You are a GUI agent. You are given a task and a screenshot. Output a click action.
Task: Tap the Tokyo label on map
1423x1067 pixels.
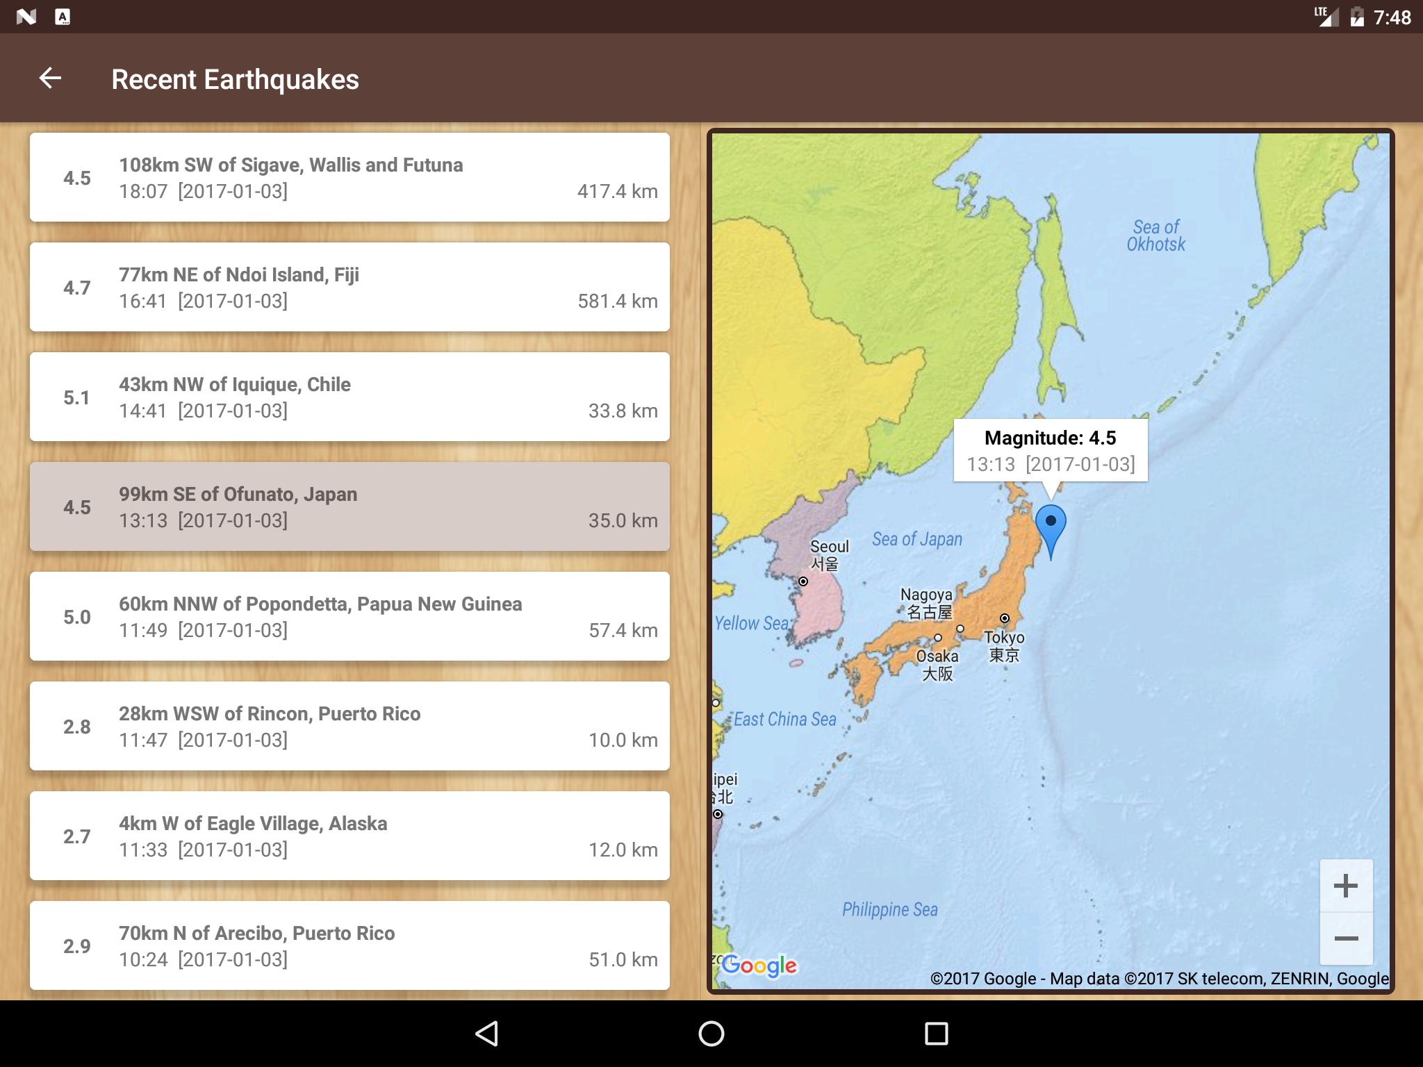1004,645
